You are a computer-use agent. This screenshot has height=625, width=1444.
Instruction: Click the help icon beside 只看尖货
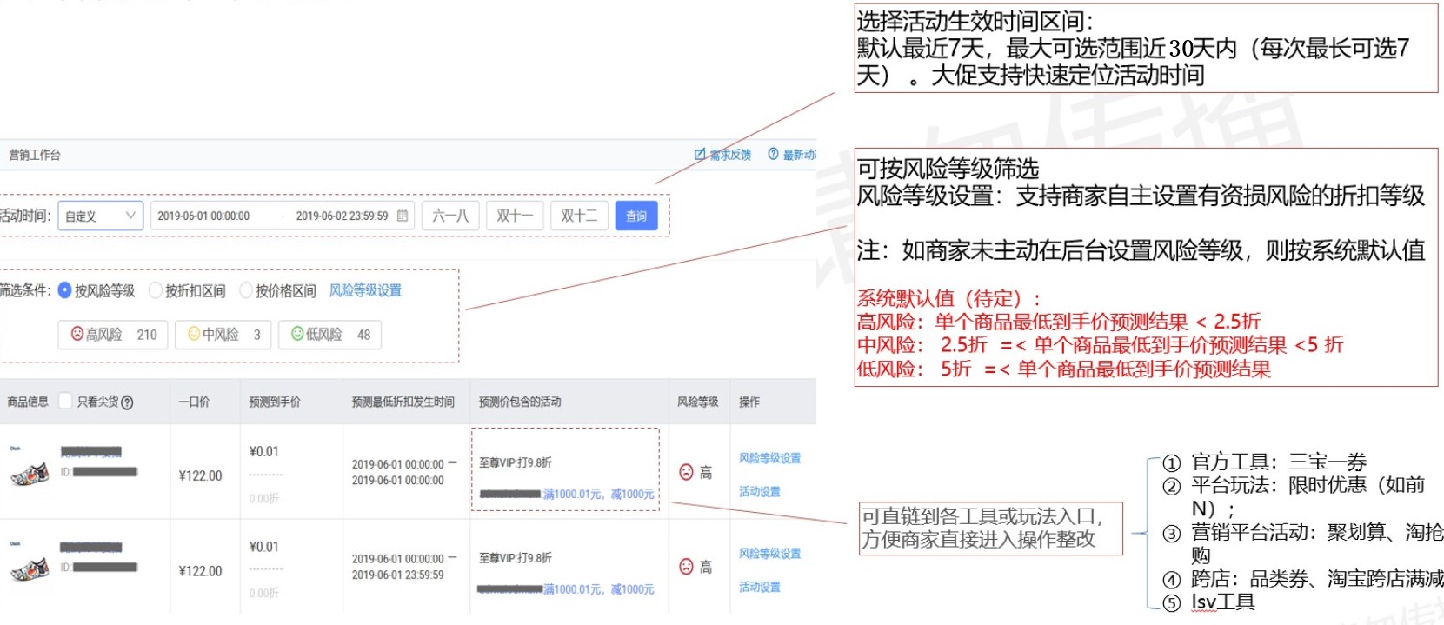[128, 402]
